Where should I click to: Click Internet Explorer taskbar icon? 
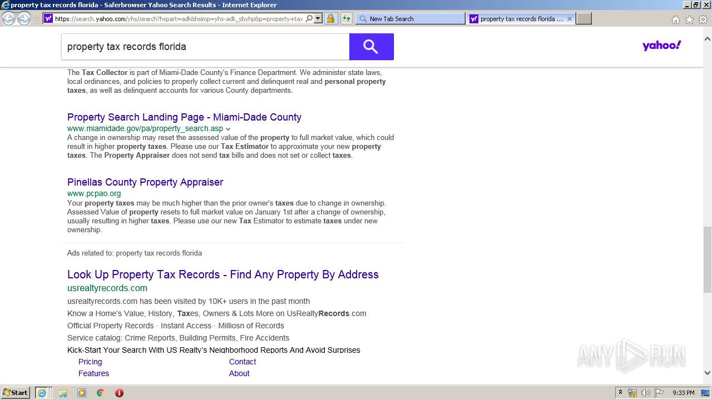click(43, 392)
